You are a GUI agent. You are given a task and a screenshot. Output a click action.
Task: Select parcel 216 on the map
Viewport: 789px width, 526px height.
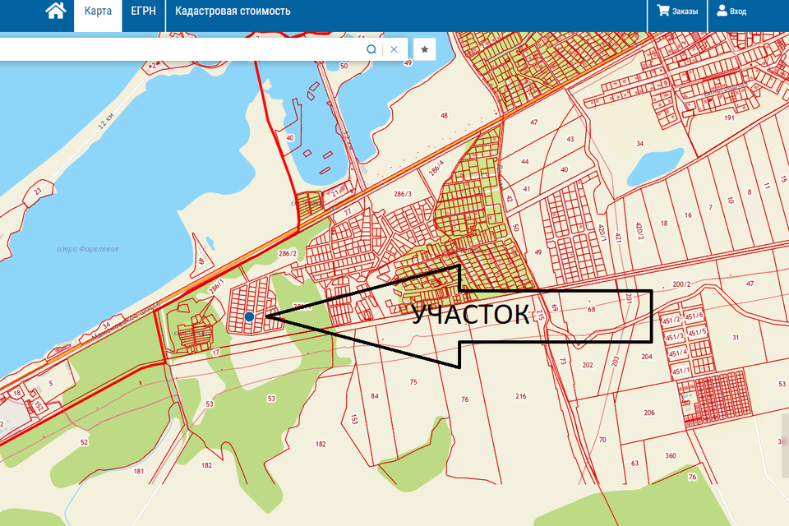[520, 396]
